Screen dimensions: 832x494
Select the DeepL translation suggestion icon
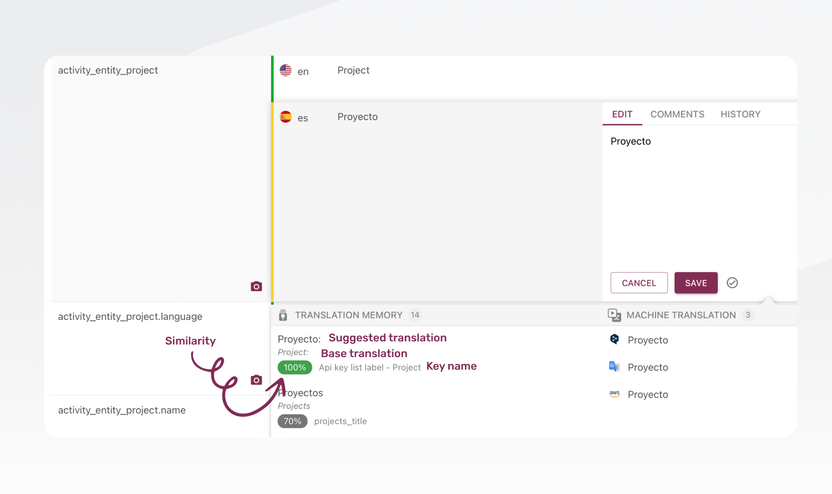(x=614, y=340)
